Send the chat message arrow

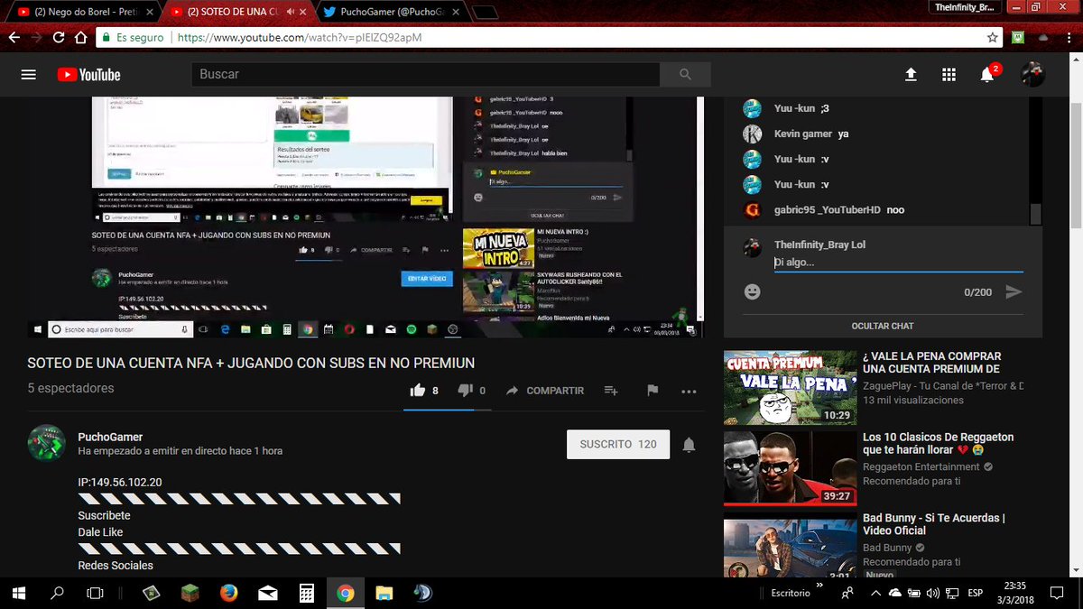tap(1014, 292)
